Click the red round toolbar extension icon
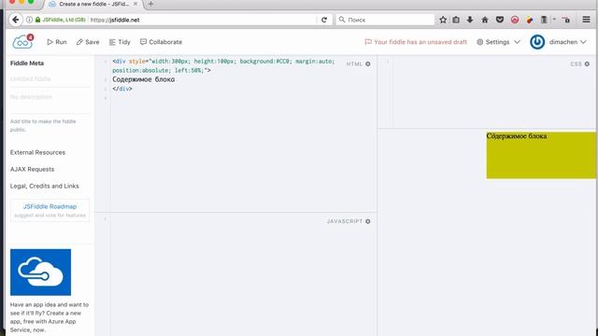598x336 pixels. (515, 20)
